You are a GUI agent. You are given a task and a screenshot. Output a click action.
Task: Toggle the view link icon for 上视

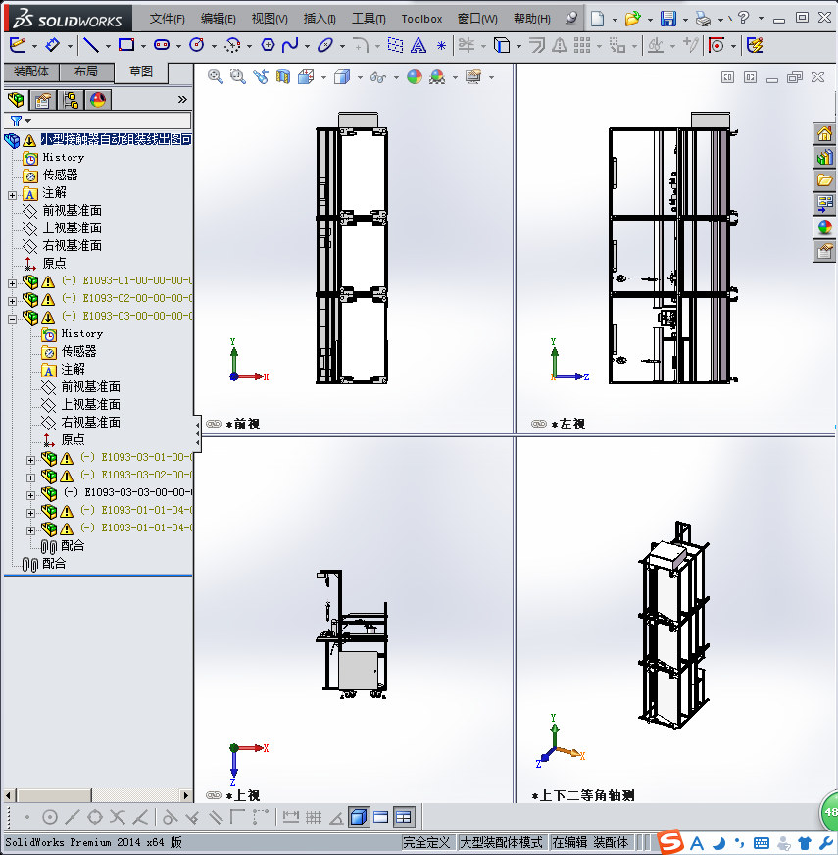point(214,795)
